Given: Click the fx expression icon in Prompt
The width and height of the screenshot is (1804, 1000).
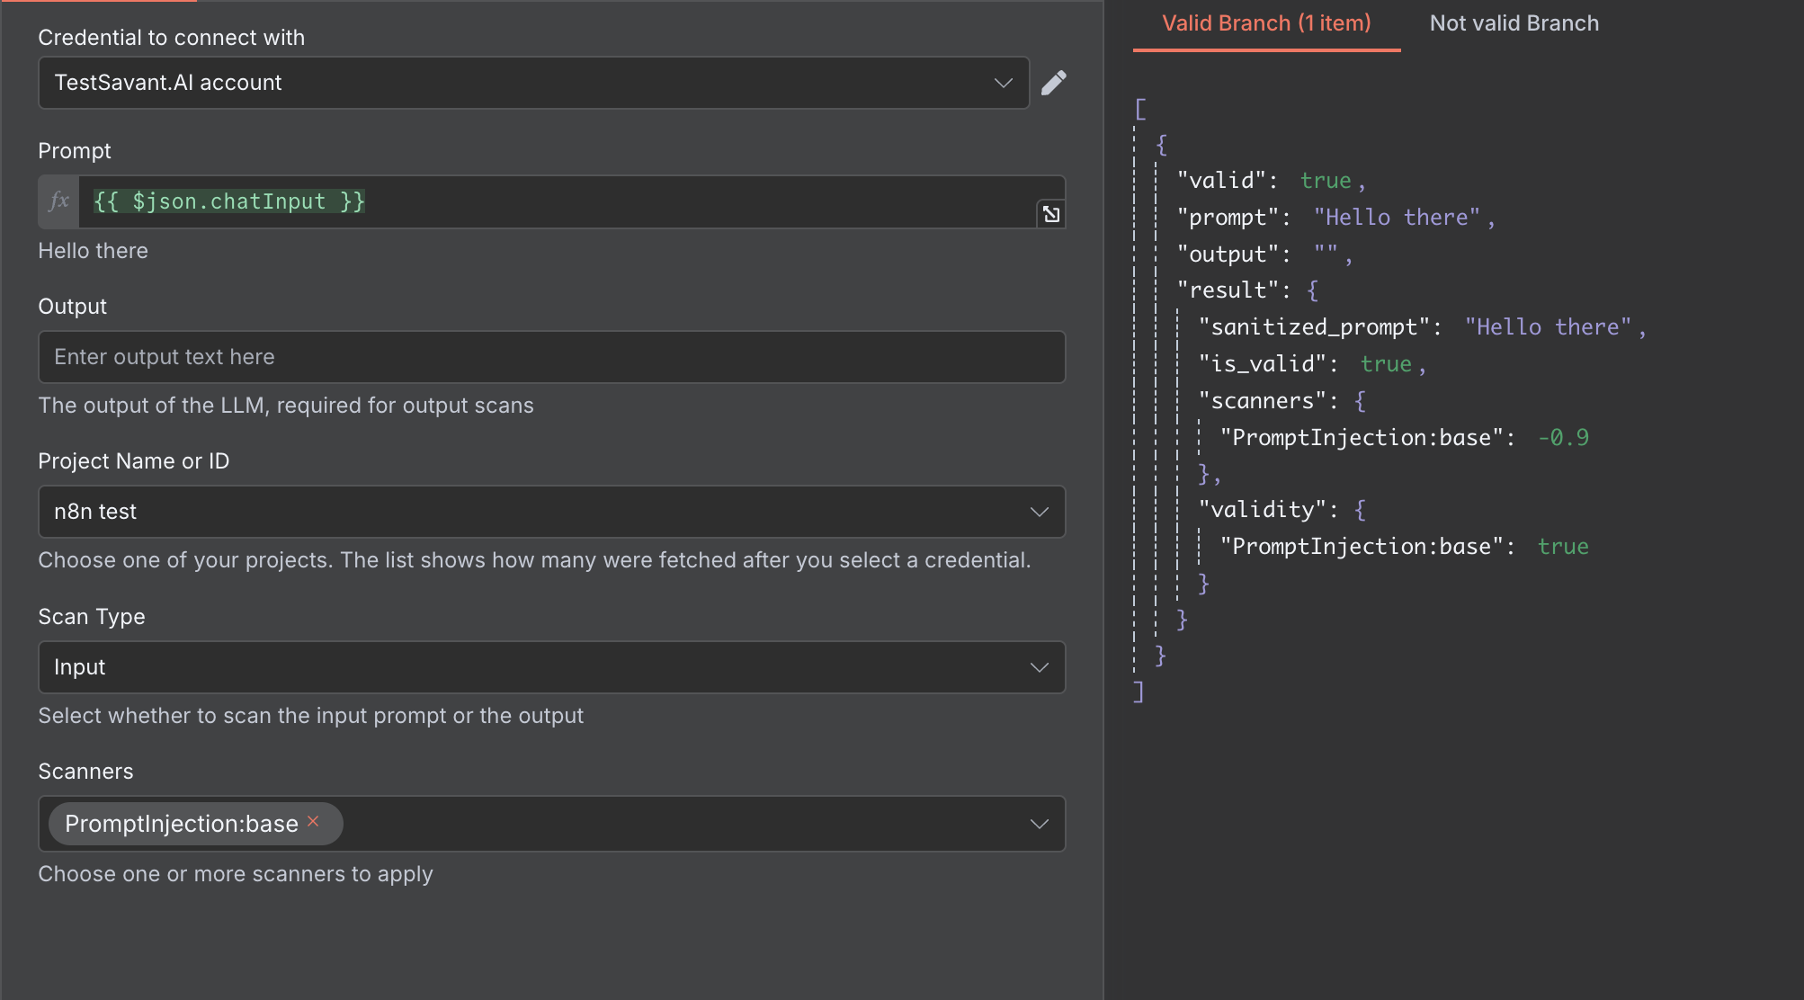Looking at the screenshot, I should tap(59, 201).
